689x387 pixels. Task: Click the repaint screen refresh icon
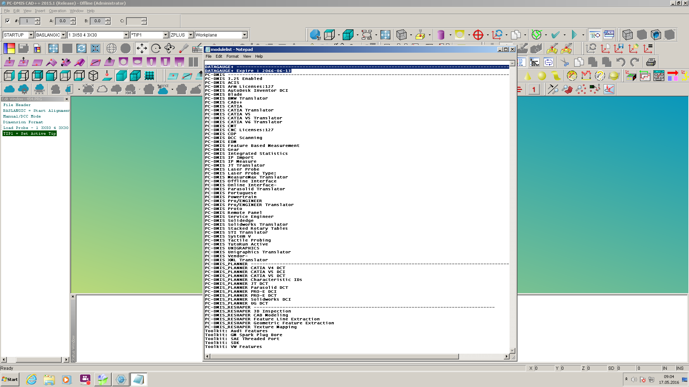[x=81, y=48]
